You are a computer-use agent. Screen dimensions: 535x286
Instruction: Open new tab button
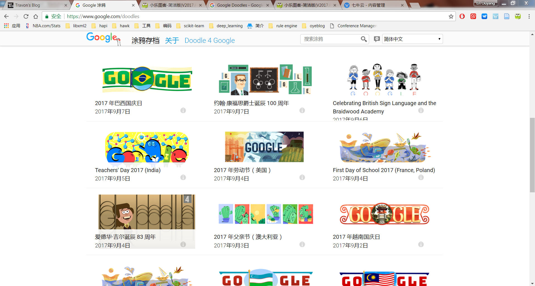415,5
